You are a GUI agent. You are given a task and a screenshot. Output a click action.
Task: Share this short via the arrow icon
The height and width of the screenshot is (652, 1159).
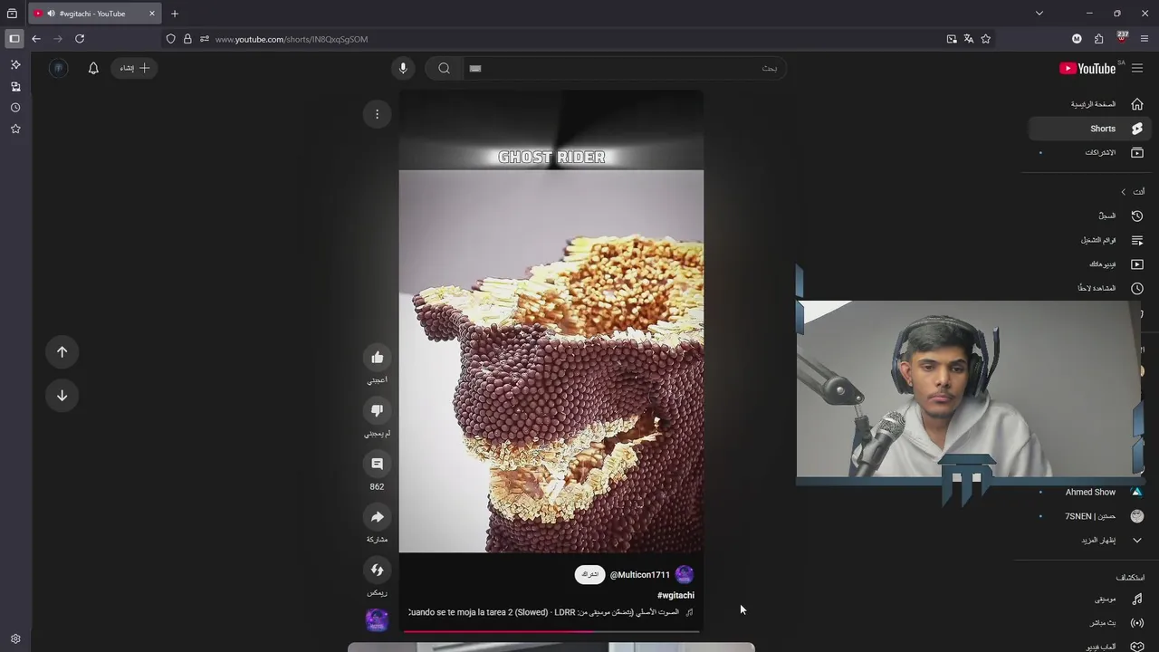pyautogui.click(x=378, y=517)
